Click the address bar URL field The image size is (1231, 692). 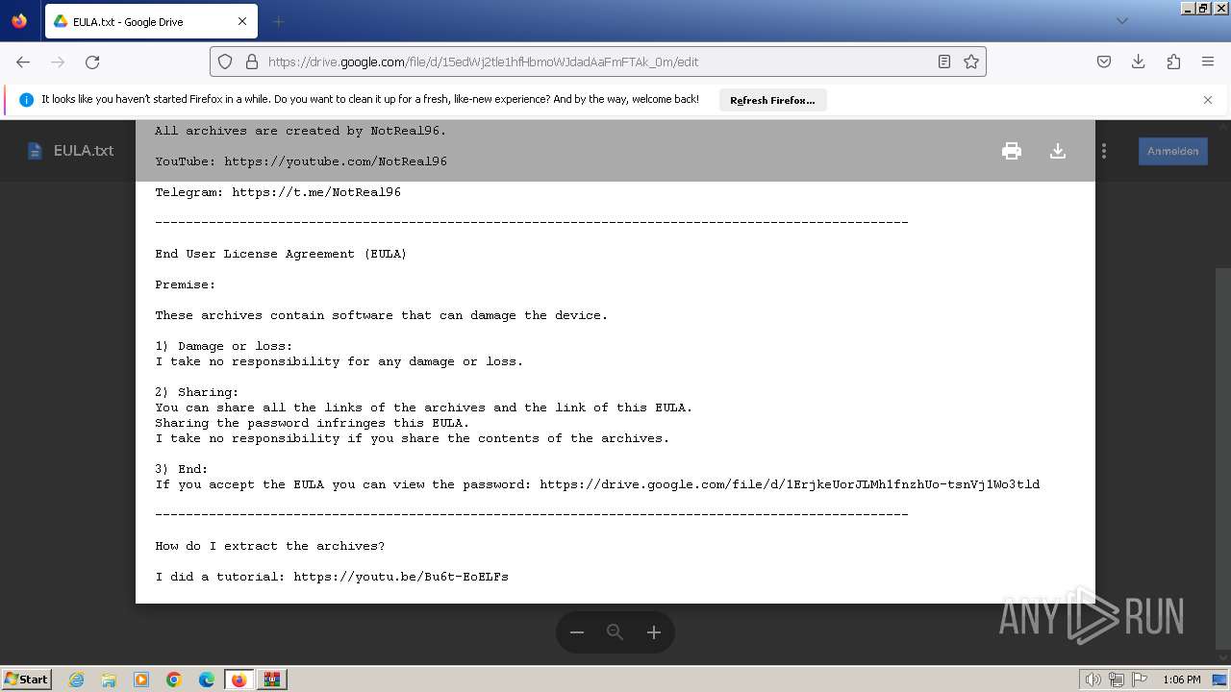tap(596, 62)
